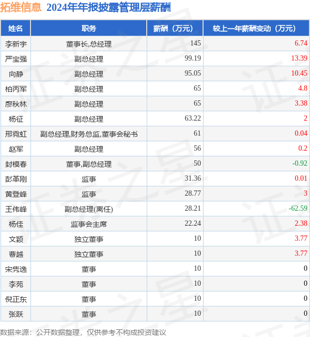310x337 pixels.
Task: Click the 职务 column header
Action: [x=89, y=28]
